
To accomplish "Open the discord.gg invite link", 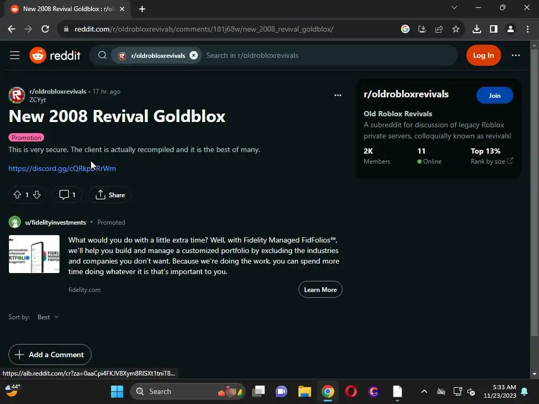I will tap(62, 168).
